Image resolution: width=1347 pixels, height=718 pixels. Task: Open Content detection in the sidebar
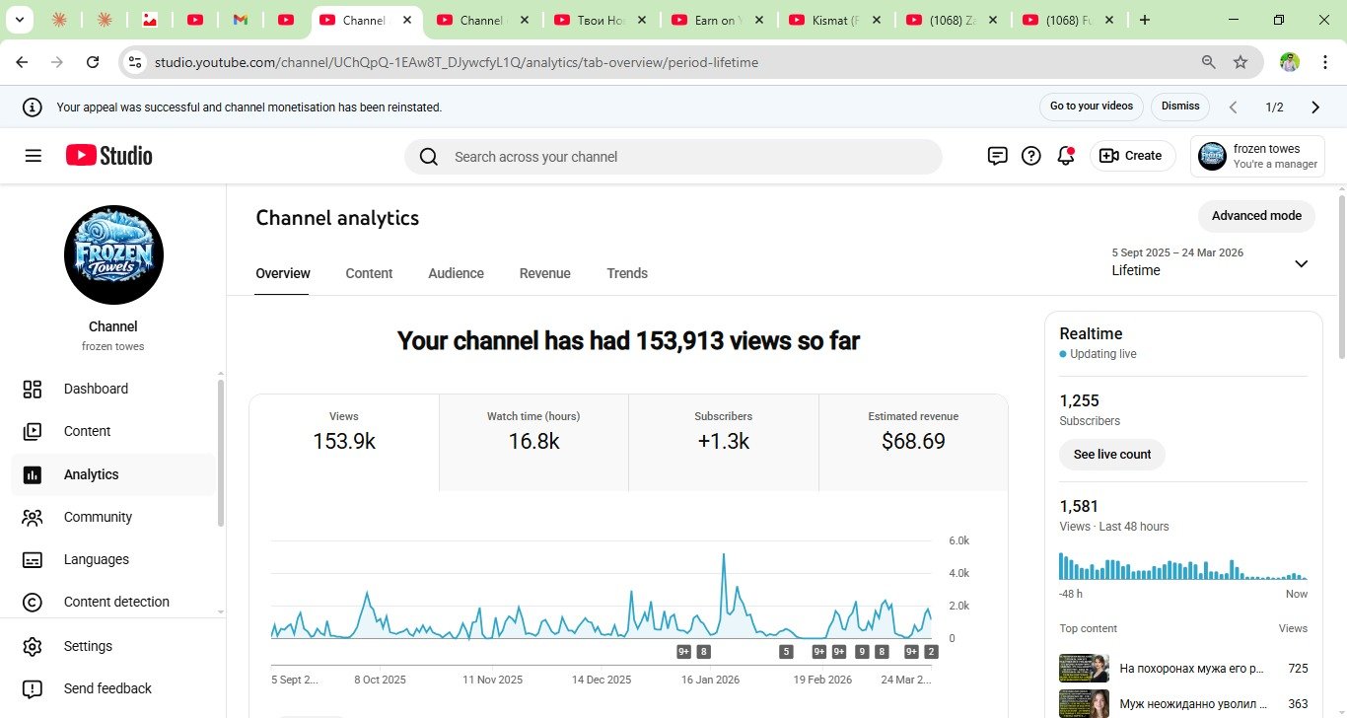(x=116, y=602)
